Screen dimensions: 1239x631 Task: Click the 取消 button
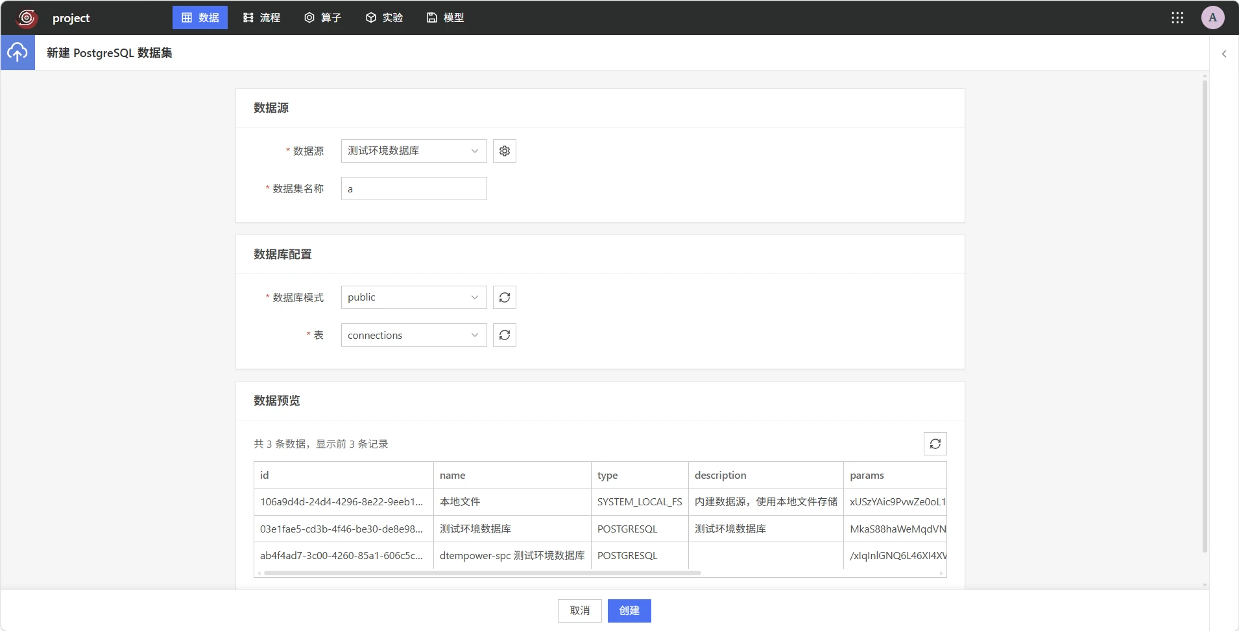coord(580,611)
